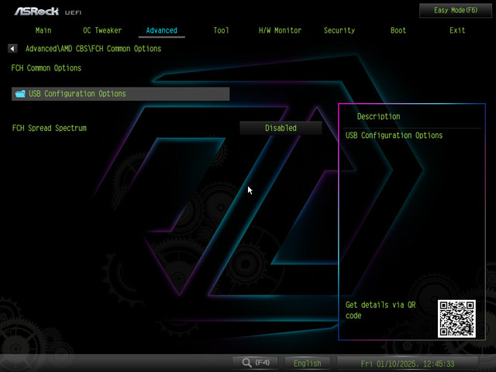Open the FCH Spread Spectrum Disabled dropdown

(x=281, y=128)
